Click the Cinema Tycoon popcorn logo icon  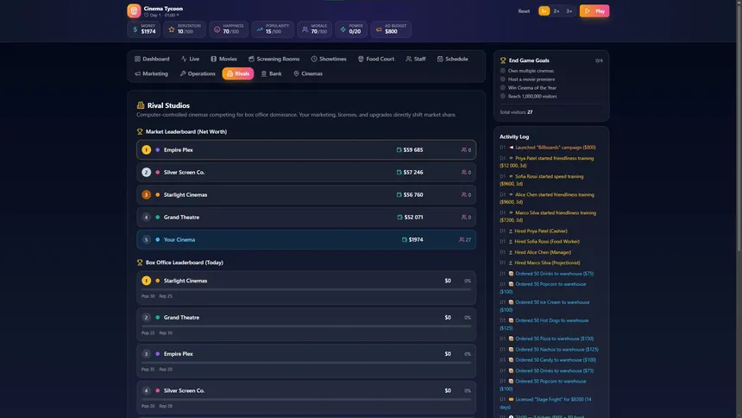[134, 10]
